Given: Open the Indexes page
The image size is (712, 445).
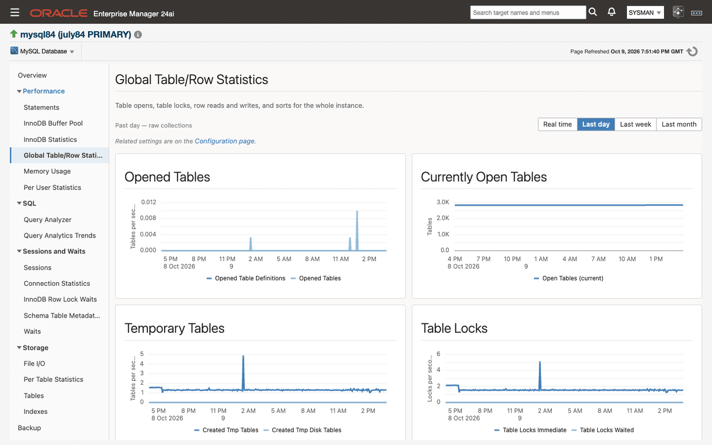Looking at the screenshot, I should pyautogui.click(x=36, y=412).
